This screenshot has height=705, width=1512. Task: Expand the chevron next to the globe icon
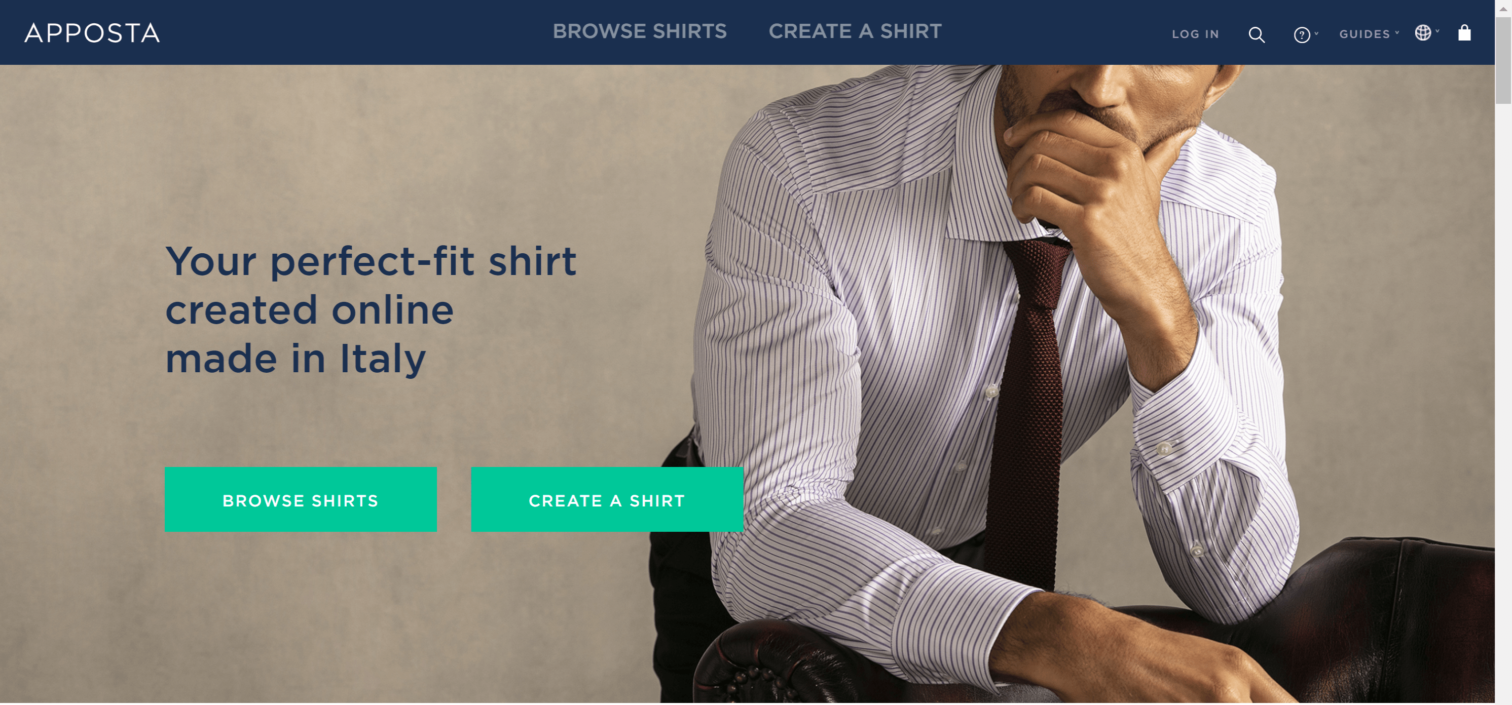pos(1437,31)
